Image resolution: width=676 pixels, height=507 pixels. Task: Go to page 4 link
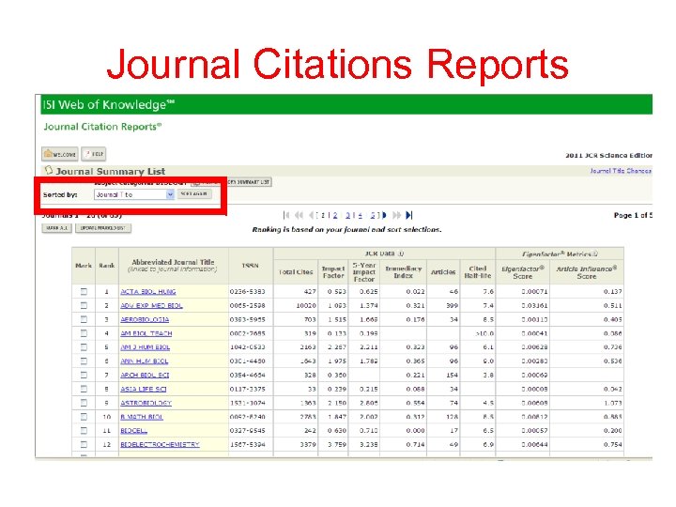point(360,215)
